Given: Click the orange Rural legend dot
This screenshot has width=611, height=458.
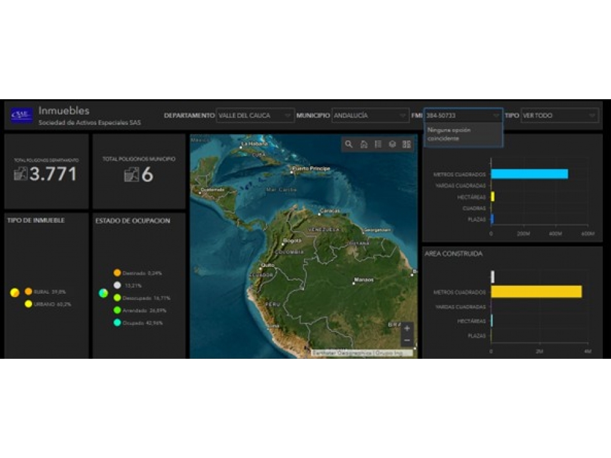Looking at the screenshot, I should (x=29, y=291).
